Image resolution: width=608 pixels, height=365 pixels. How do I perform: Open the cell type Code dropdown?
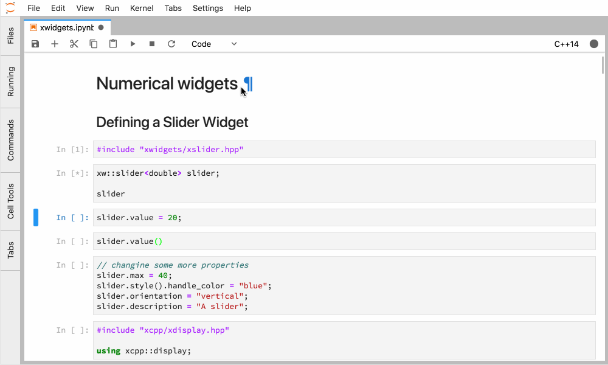(213, 44)
